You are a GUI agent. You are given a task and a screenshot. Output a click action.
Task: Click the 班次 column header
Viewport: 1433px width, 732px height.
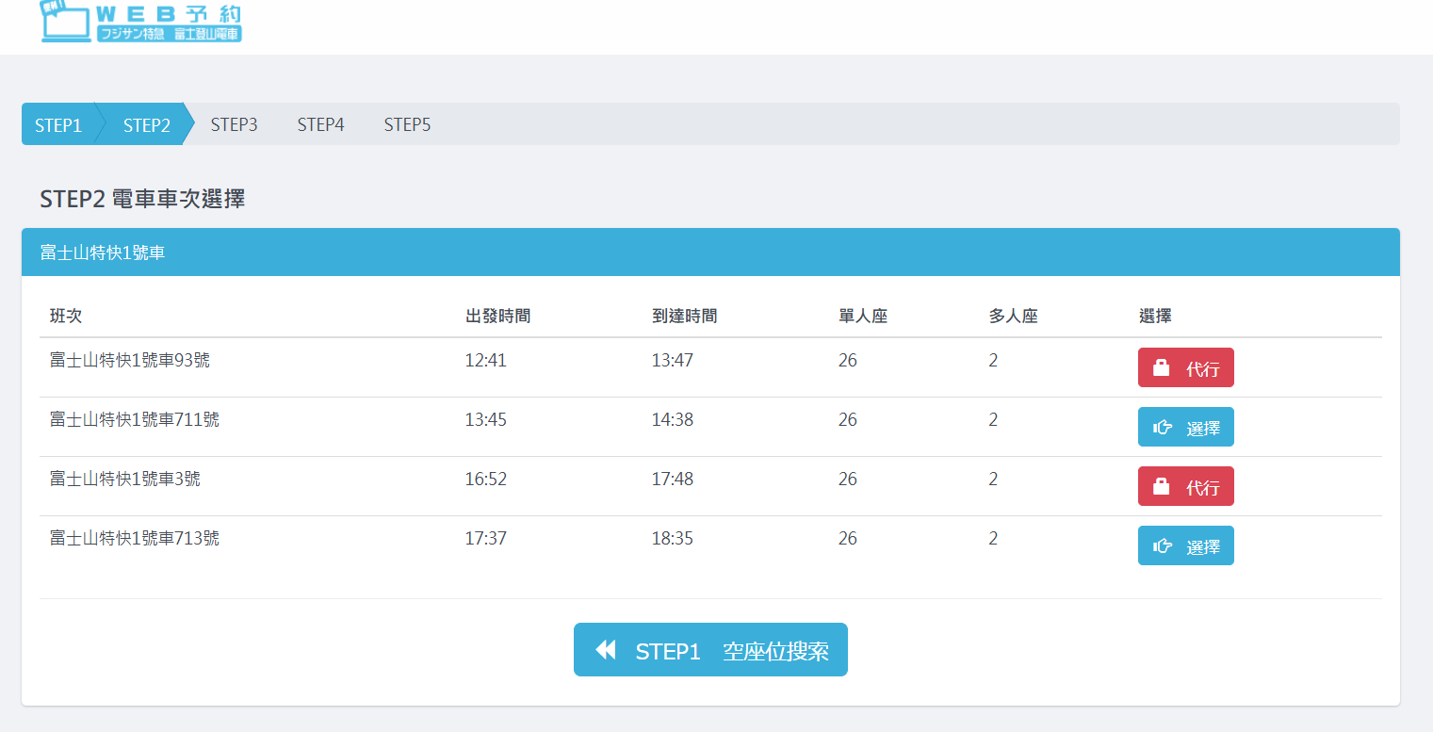tap(66, 317)
